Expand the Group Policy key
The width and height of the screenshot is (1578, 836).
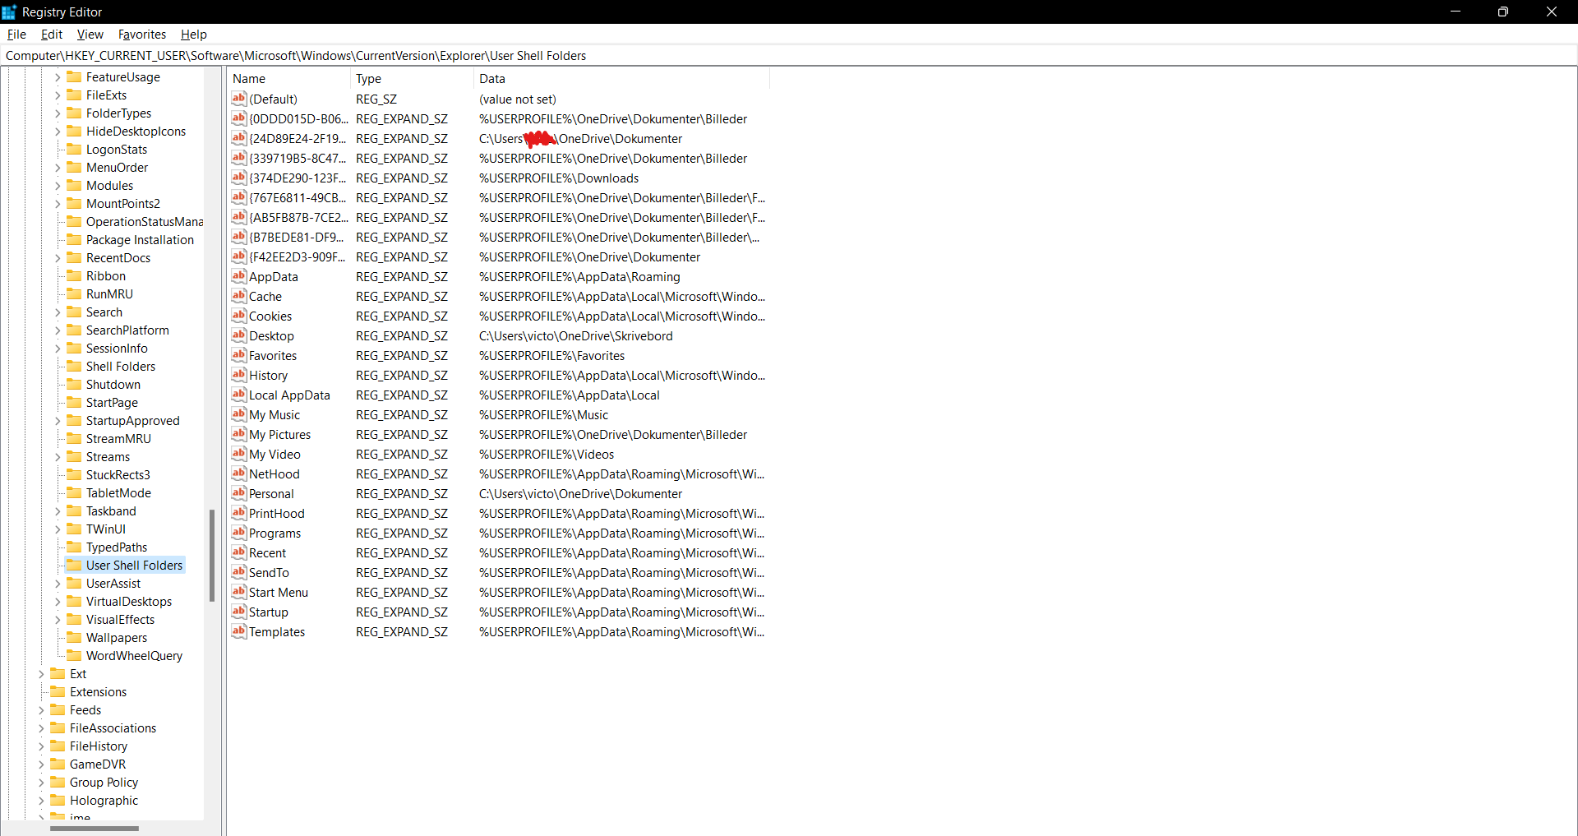point(40,782)
